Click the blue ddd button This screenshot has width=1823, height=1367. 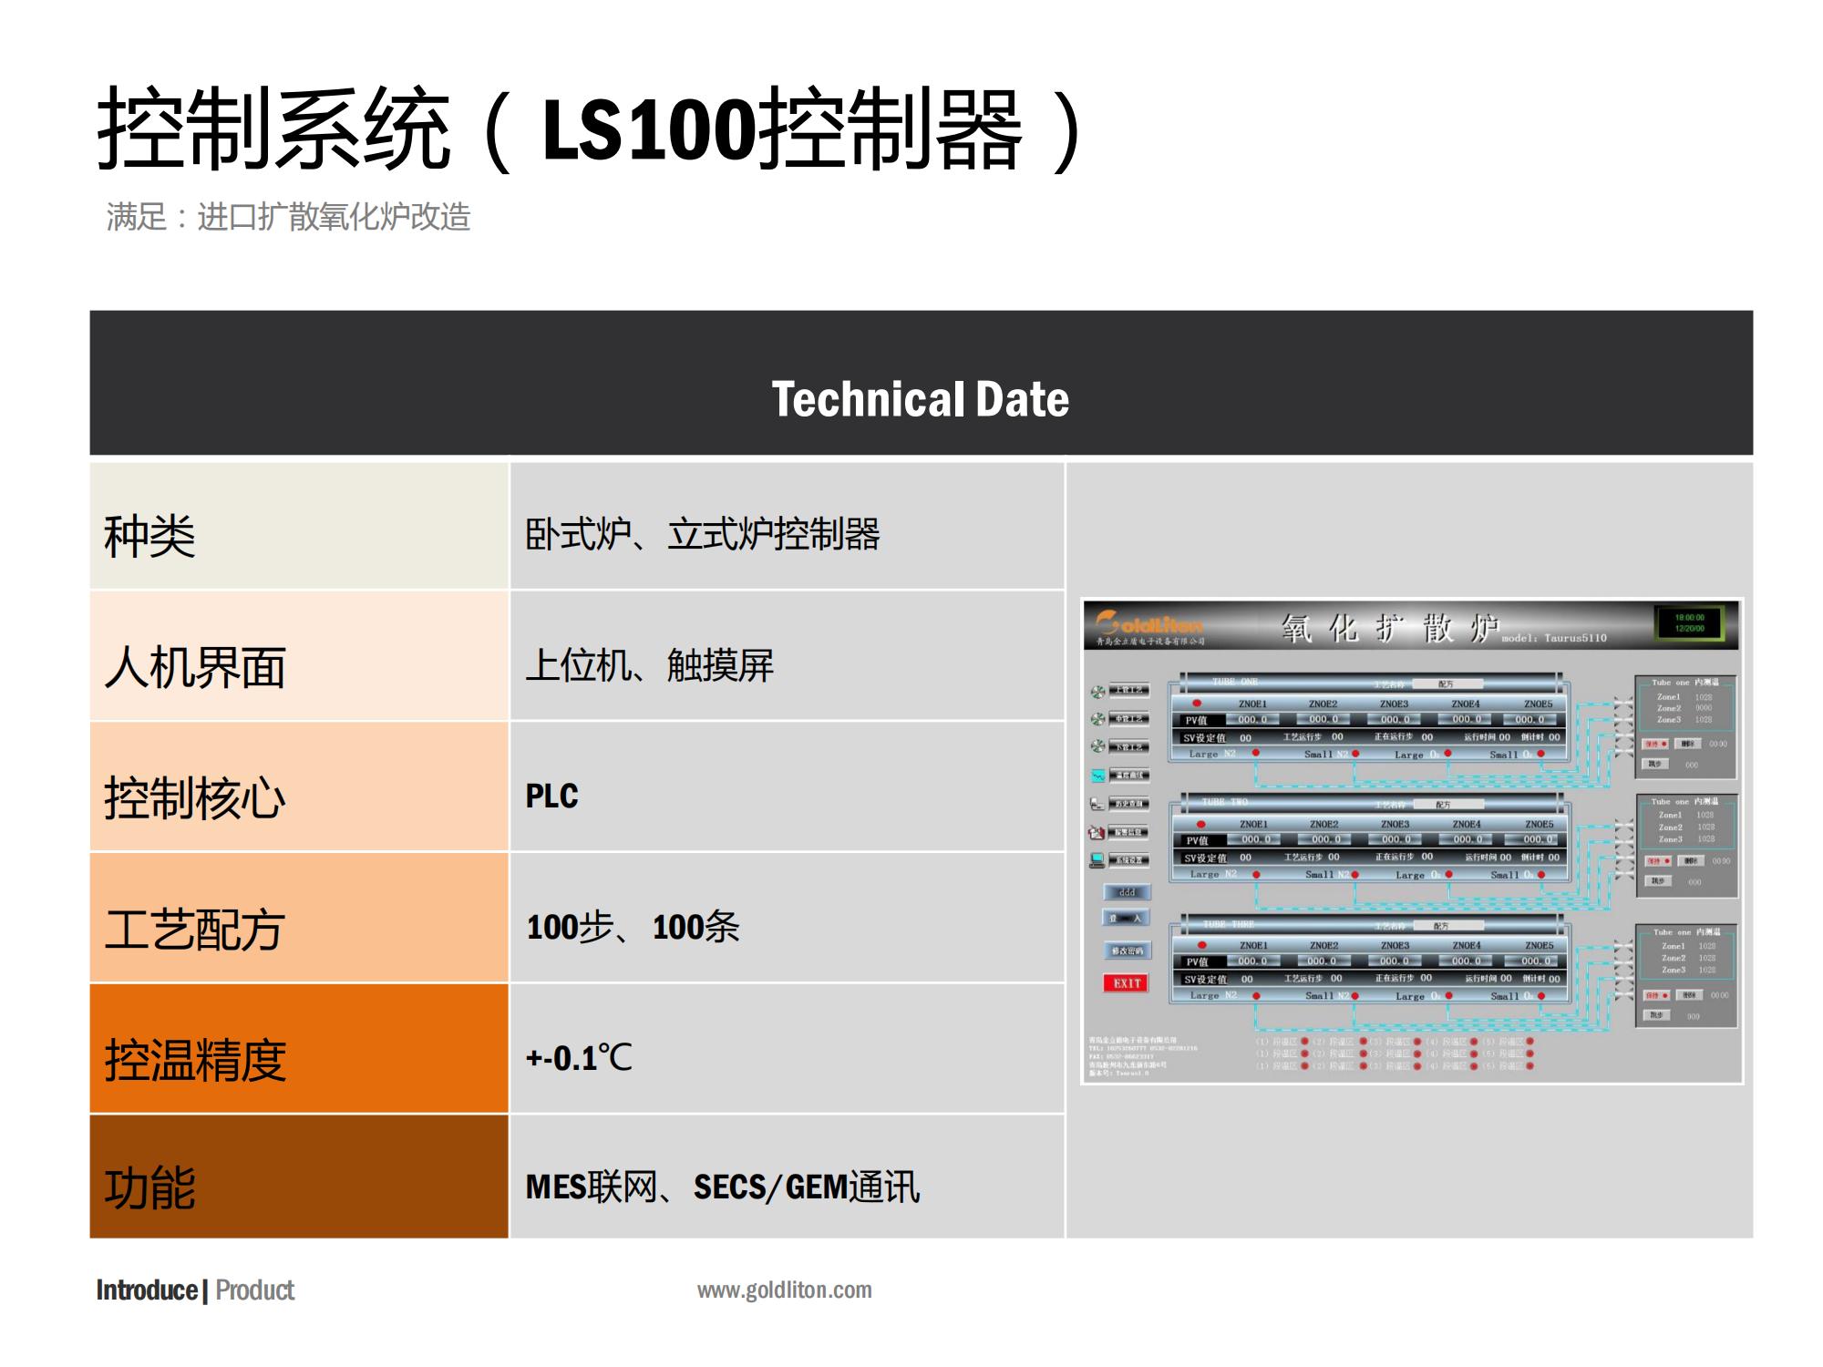[1128, 892]
